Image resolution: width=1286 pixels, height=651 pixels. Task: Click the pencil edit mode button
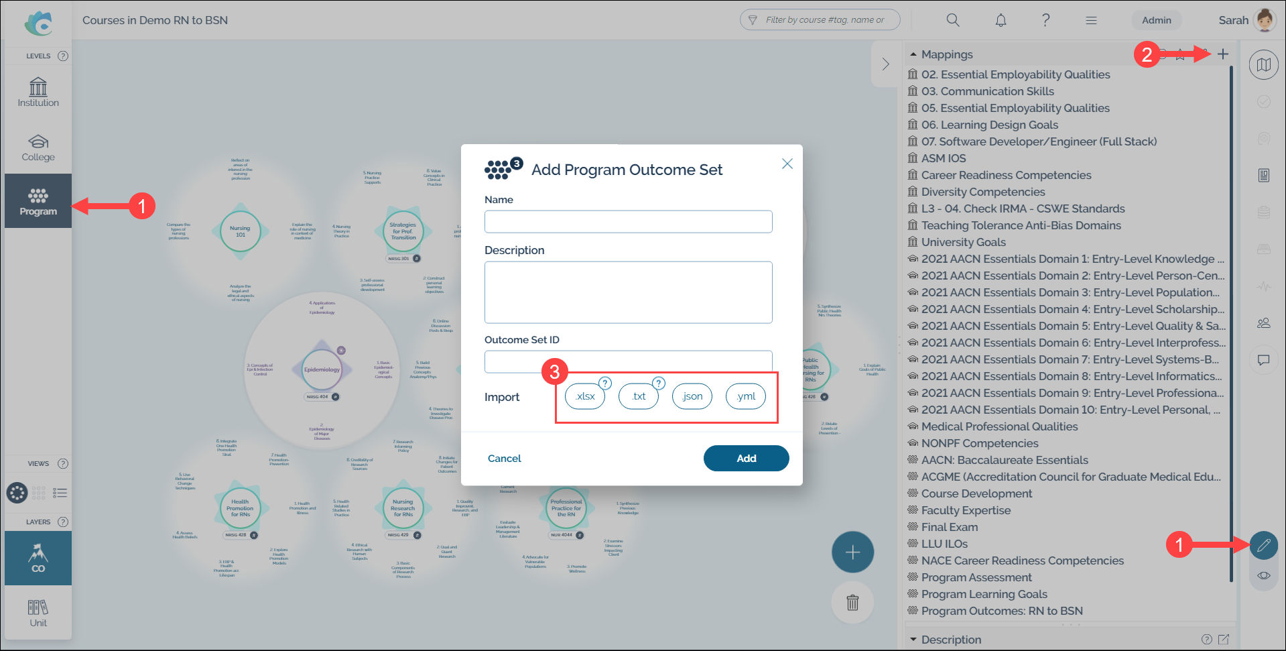tap(1263, 545)
